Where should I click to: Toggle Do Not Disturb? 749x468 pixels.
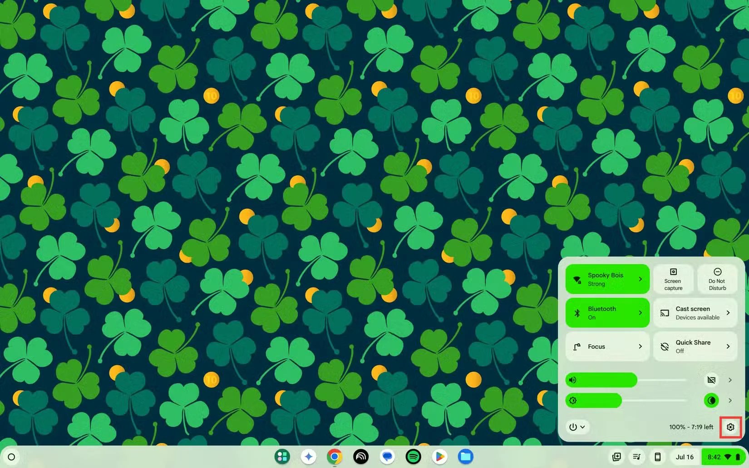click(x=717, y=279)
